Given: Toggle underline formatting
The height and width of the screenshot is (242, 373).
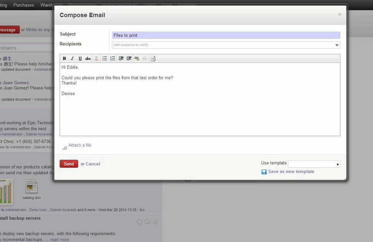Looking at the screenshot, I should point(80,59).
